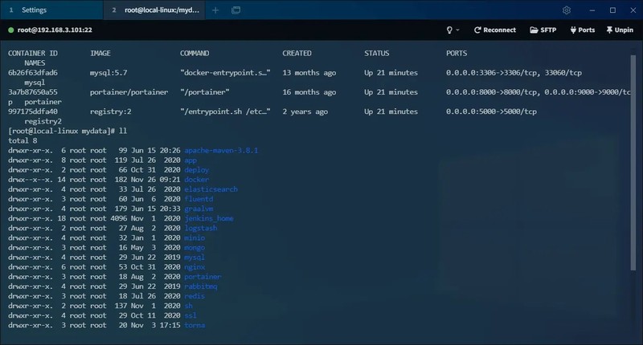
Task: Click the nginx directory name
Action: click(x=195, y=267)
